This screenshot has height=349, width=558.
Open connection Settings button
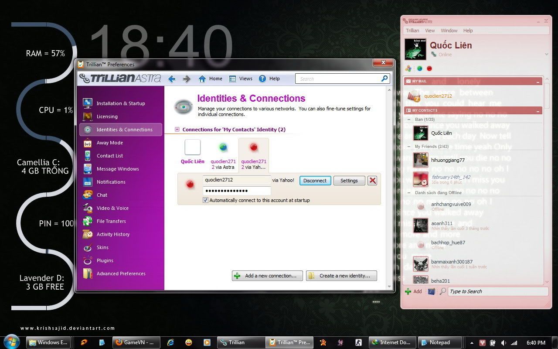pos(349,181)
